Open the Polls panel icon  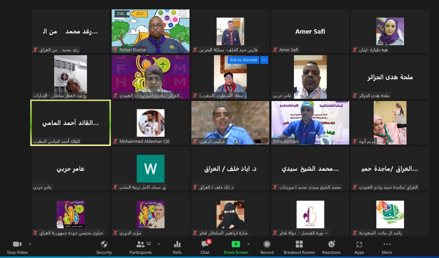[x=177, y=244]
